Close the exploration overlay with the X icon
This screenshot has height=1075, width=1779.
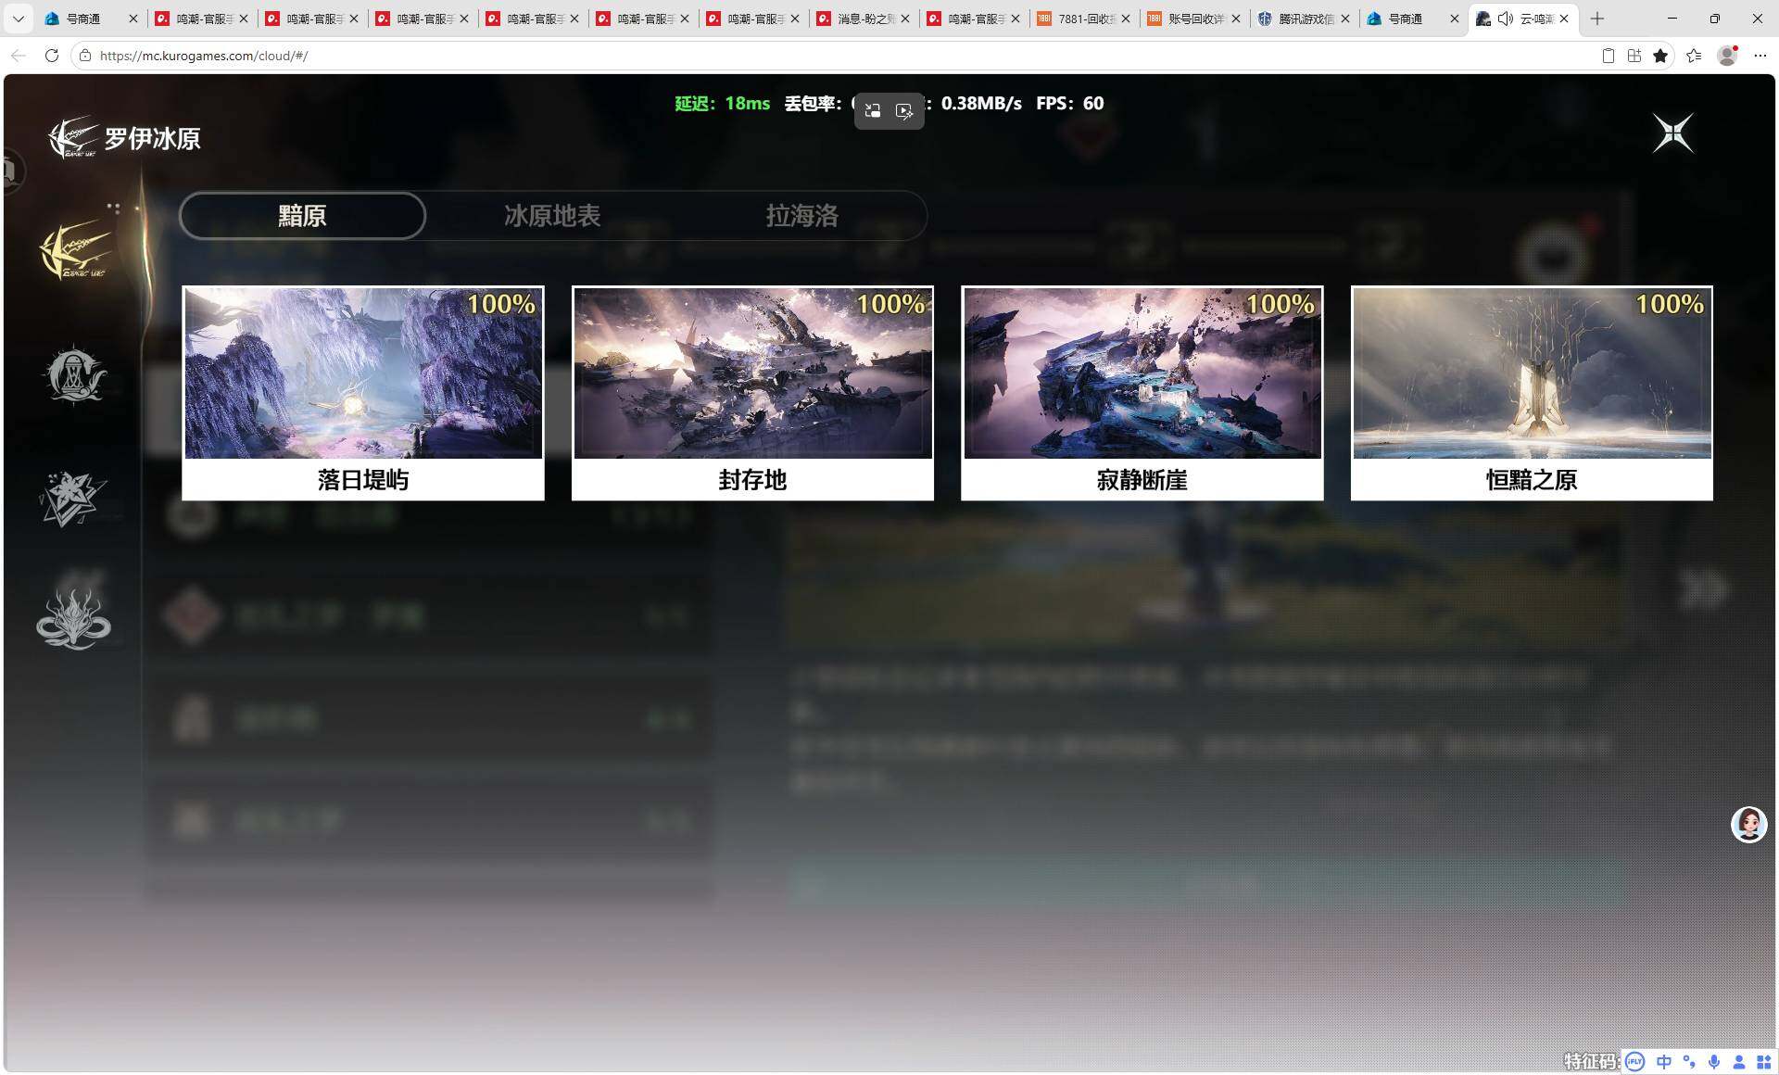coord(1673,134)
